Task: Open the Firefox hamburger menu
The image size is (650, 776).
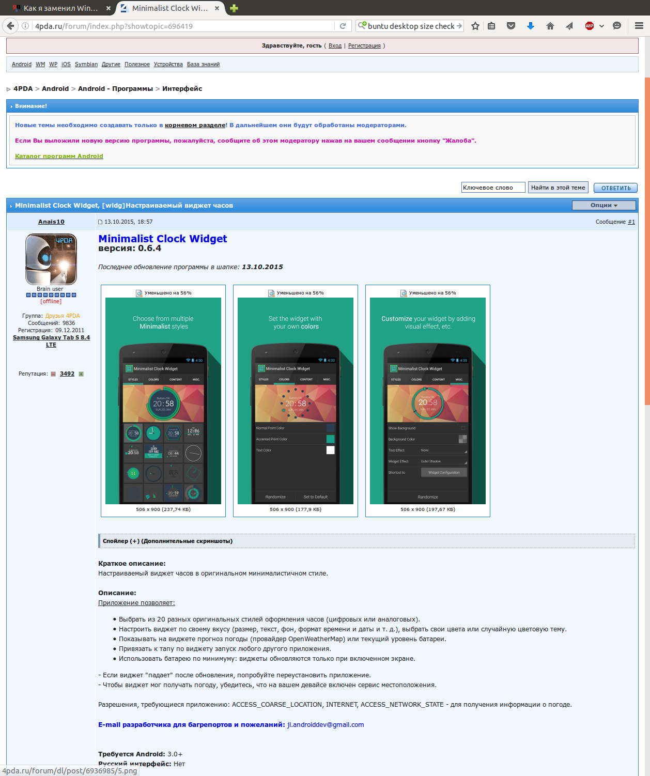Action: 639,26
